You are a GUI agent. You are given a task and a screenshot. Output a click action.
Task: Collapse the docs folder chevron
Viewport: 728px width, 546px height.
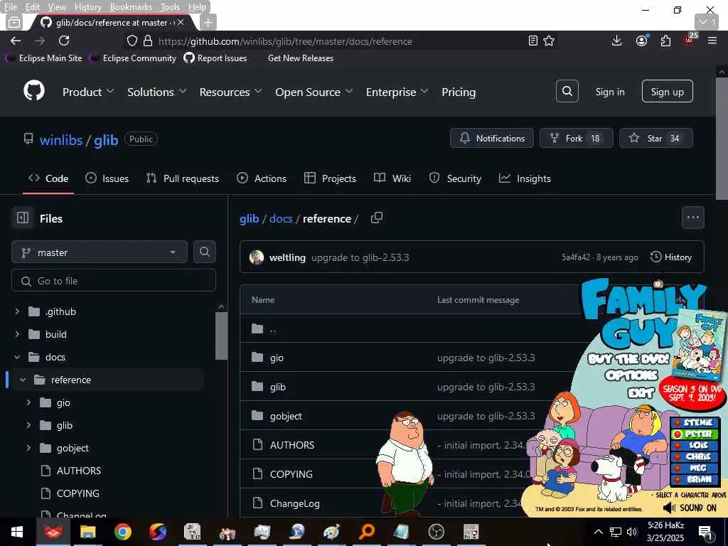[17, 357]
